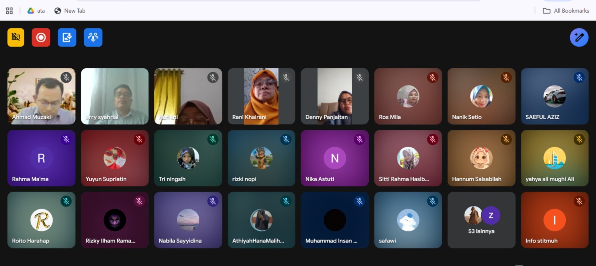
Task: Click the yellow slideshow-off extension button
Action: [16, 37]
